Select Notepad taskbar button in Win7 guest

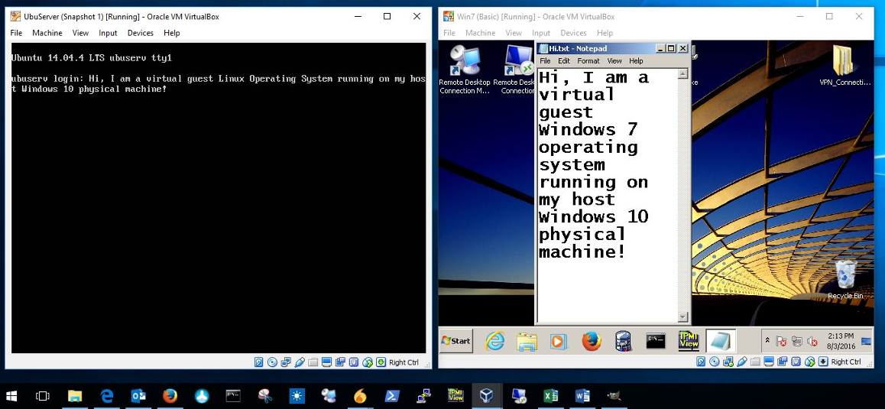(721, 341)
